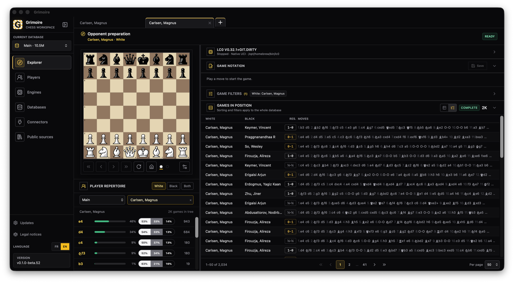Expand the LC0 engine panel chevron
This screenshot has width=514, height=283.
tap(494, 52)
